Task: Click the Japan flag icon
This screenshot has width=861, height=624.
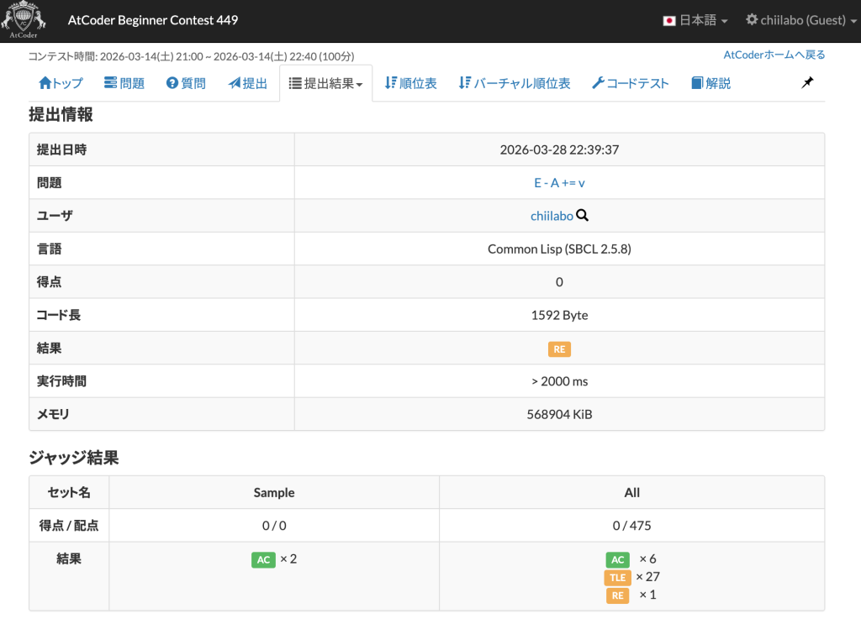Action: tap(668, 21)
